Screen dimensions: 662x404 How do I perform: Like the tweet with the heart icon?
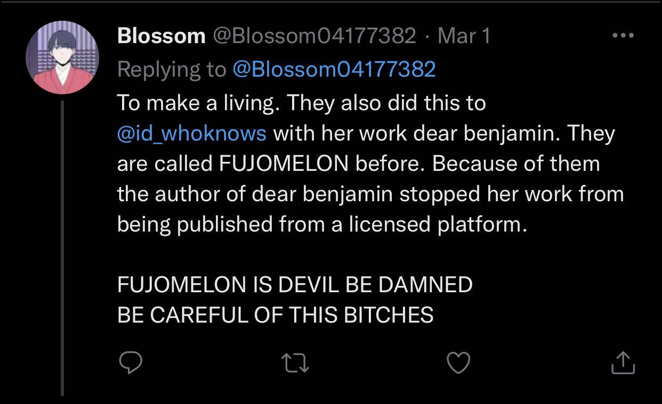point(458,363)
